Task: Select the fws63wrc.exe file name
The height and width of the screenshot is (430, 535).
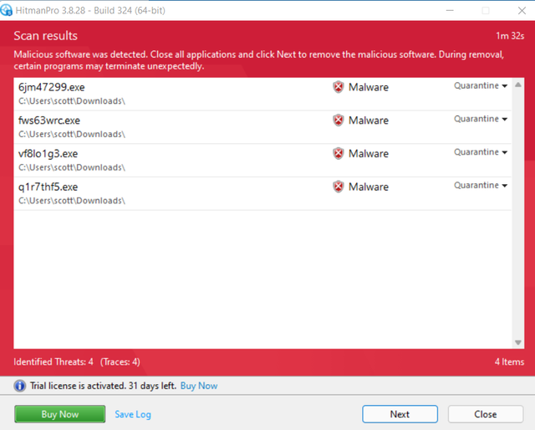Action: coord(49,120)
